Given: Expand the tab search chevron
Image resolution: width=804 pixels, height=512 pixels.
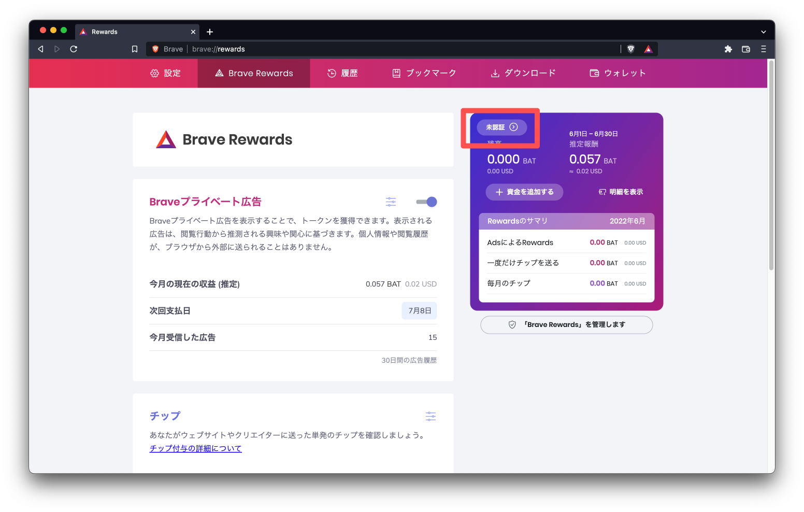Looking at the screenshot, I should (763, 32).
